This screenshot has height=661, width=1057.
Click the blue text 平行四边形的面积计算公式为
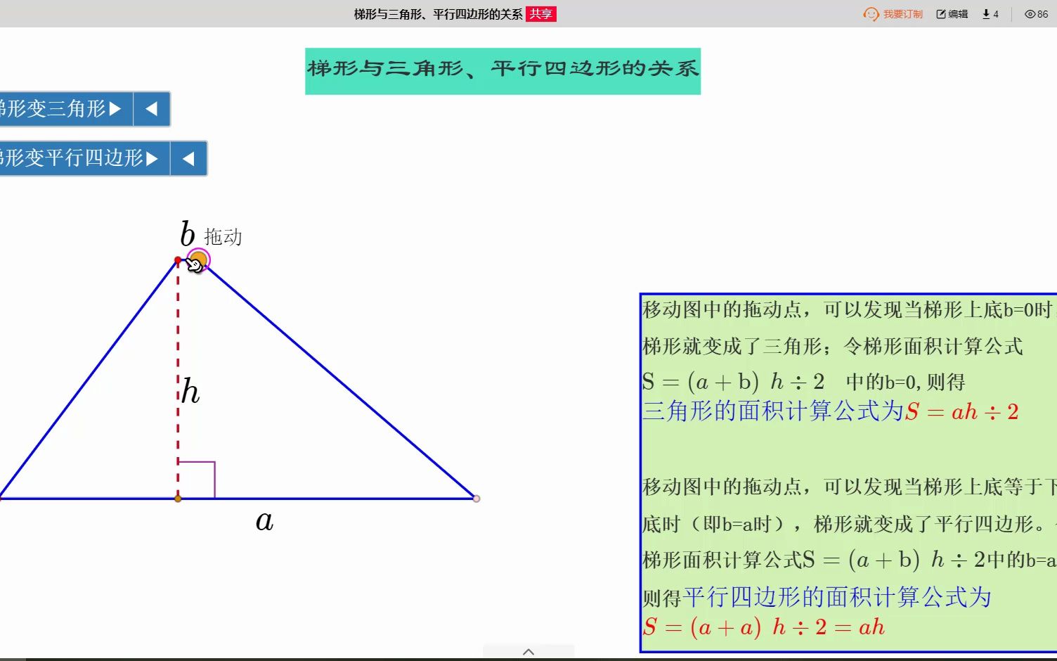point(836,597)
